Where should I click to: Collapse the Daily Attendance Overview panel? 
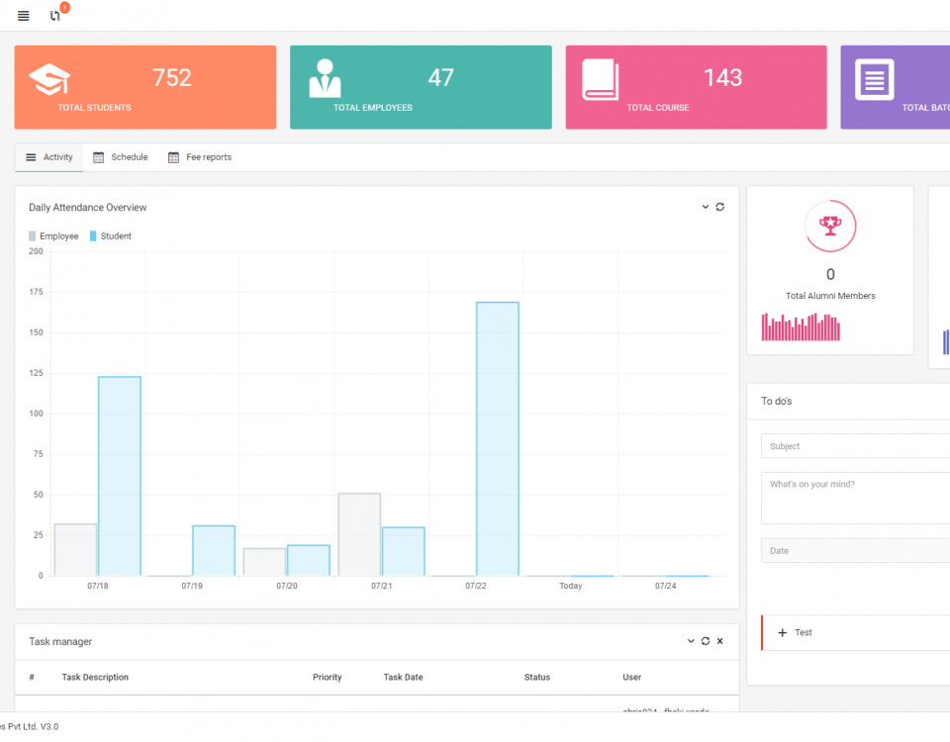[x=706, y=208]
